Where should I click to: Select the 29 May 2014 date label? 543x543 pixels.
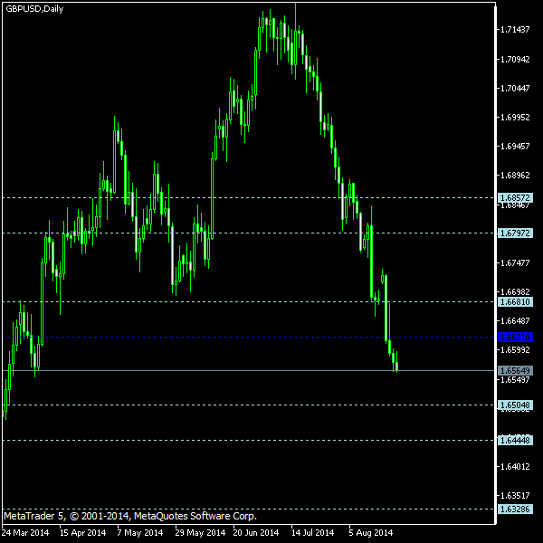[x=200, y=533]
